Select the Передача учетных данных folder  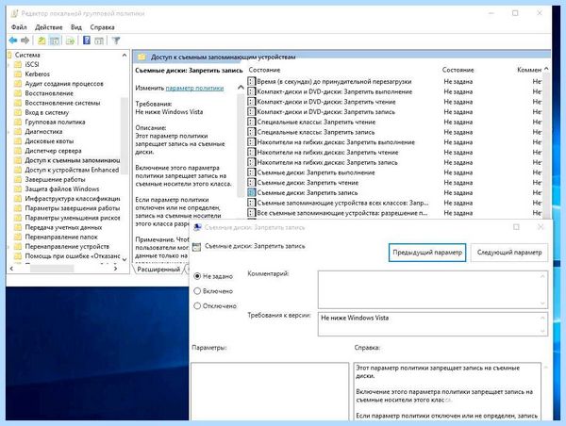tap(58, 227)
